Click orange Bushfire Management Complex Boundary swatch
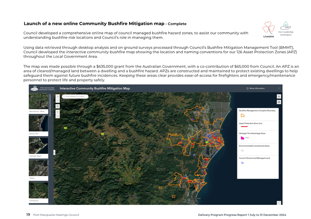Screen dimensions: 311x219 pyautogui.click(x=242, y=115)
